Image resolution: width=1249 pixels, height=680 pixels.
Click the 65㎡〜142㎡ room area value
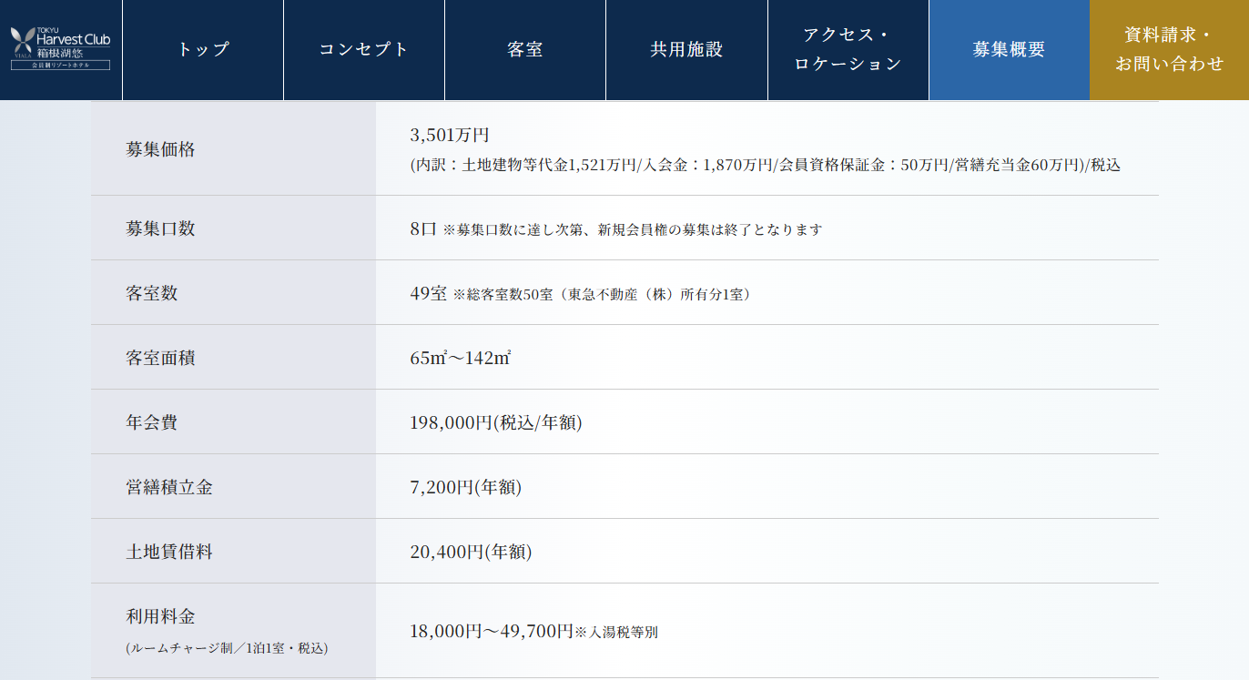460,358
